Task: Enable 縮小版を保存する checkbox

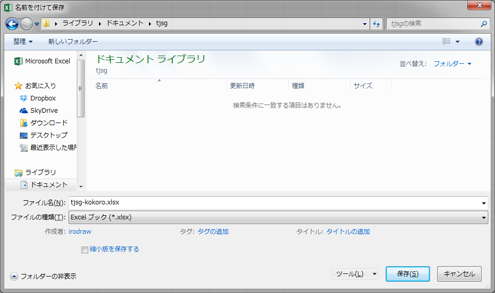Action: pyautogui.click(x=85, y=250)
